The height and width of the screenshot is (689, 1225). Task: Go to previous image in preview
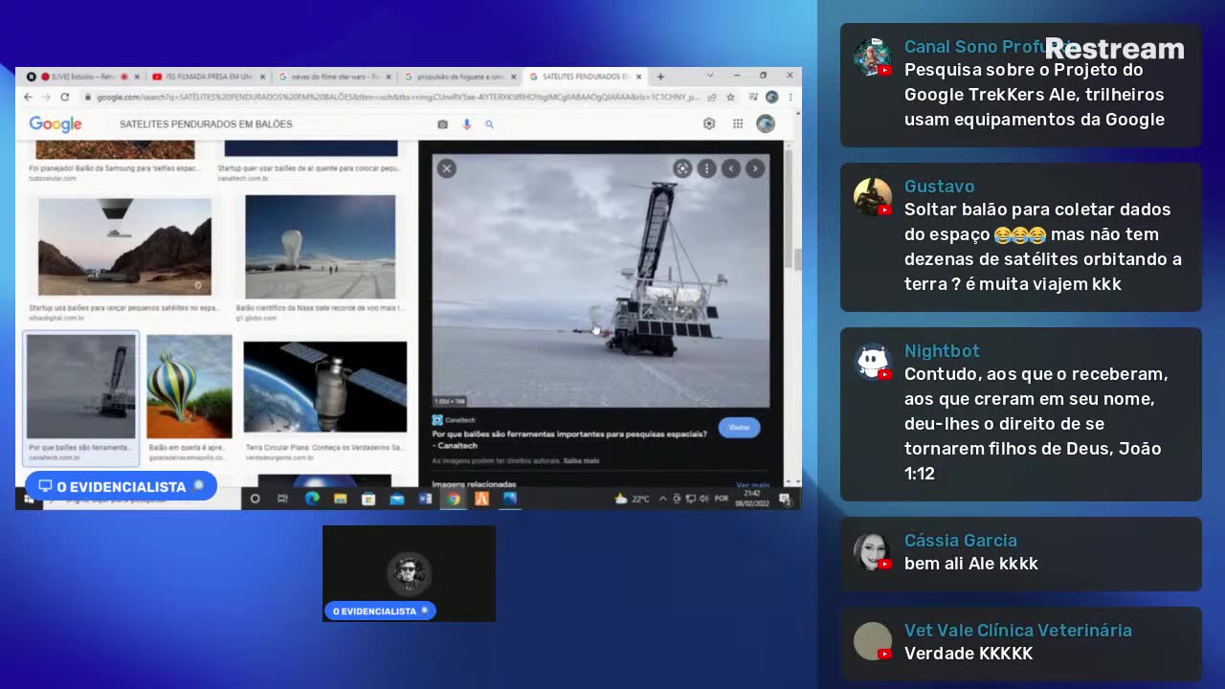coord(731,168)
